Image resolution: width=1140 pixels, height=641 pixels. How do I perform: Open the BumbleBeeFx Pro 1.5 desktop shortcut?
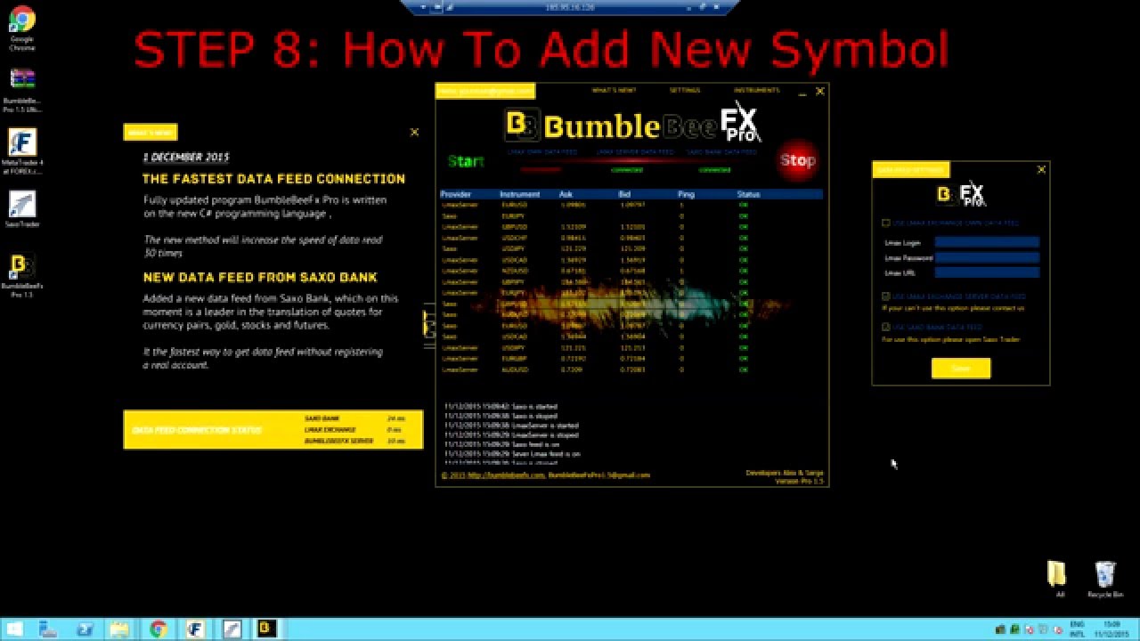click(x=22, y=276)
